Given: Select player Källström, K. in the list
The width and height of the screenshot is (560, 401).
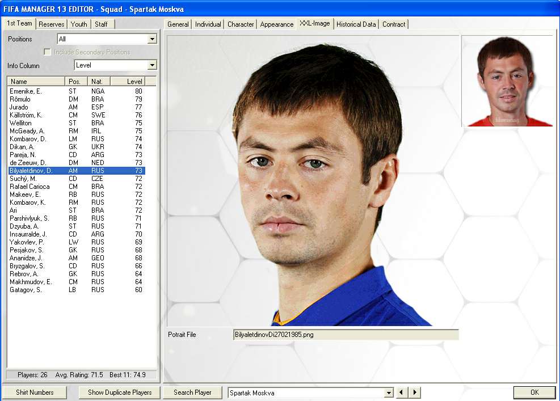Looking at the screenshot, I should tap(77, 115).
